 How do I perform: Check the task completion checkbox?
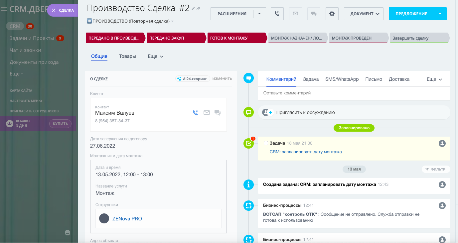tap(266, 143)
